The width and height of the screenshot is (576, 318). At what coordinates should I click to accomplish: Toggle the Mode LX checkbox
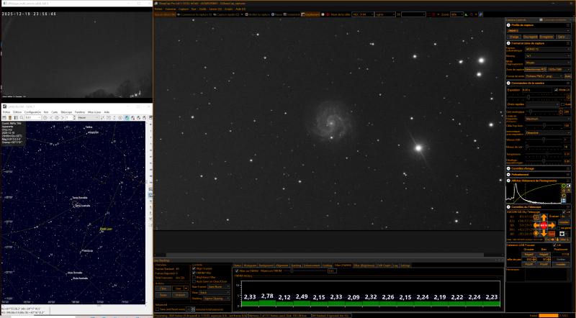click(556, 90)
